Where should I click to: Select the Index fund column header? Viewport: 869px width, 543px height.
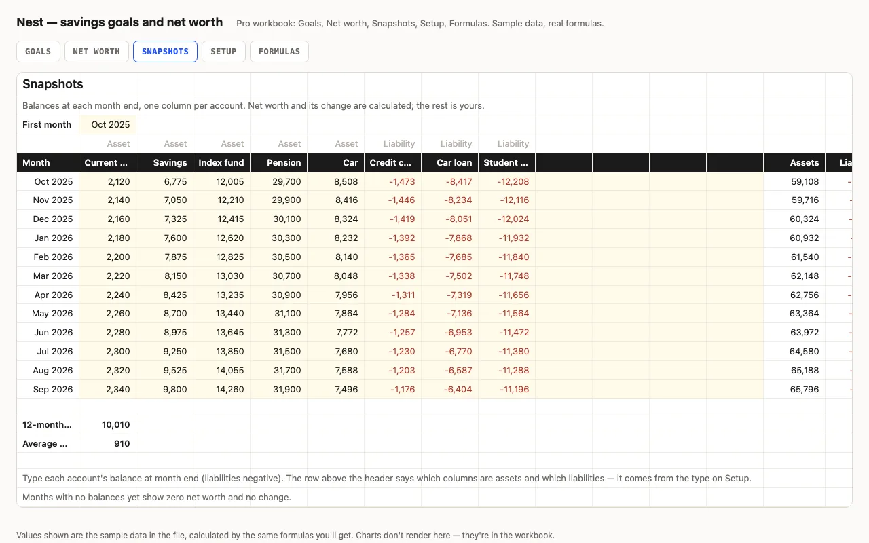tap(222, 163)
